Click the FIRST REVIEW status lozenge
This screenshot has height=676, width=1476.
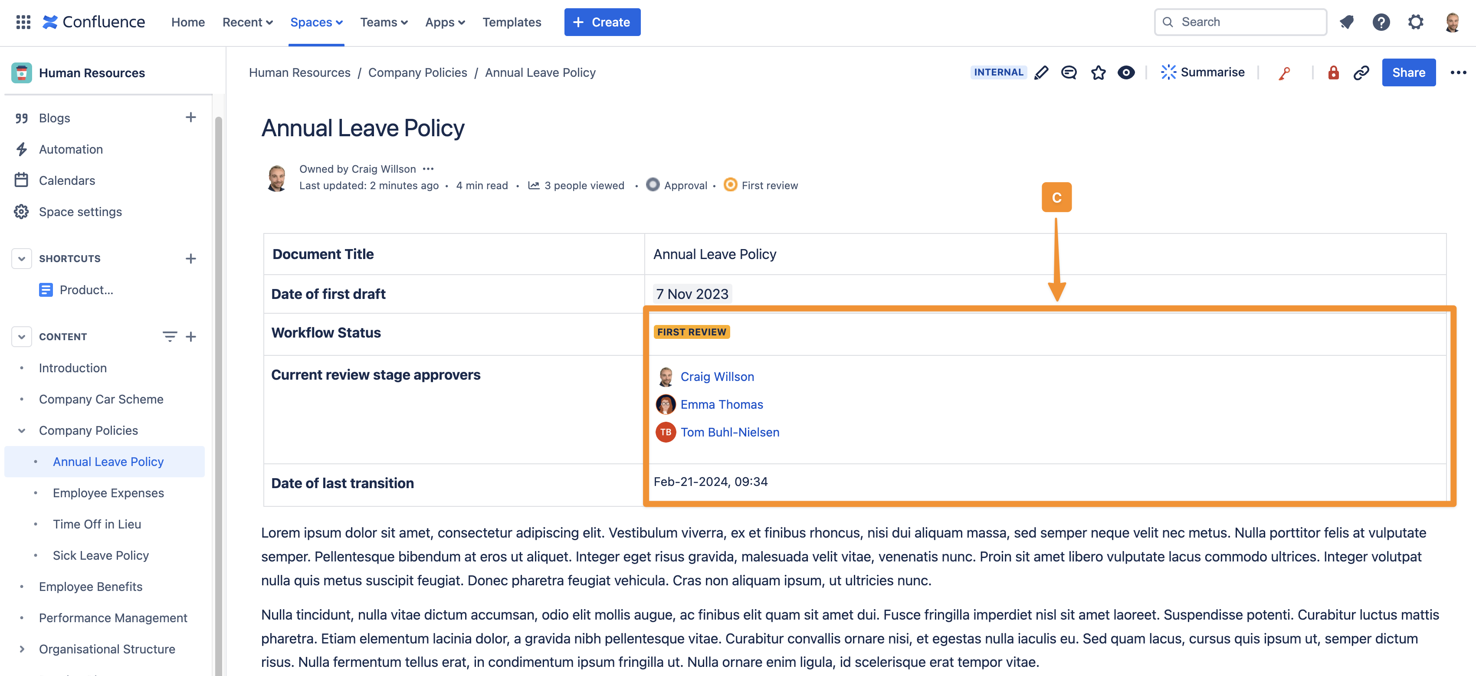click(x=691, y=332)
